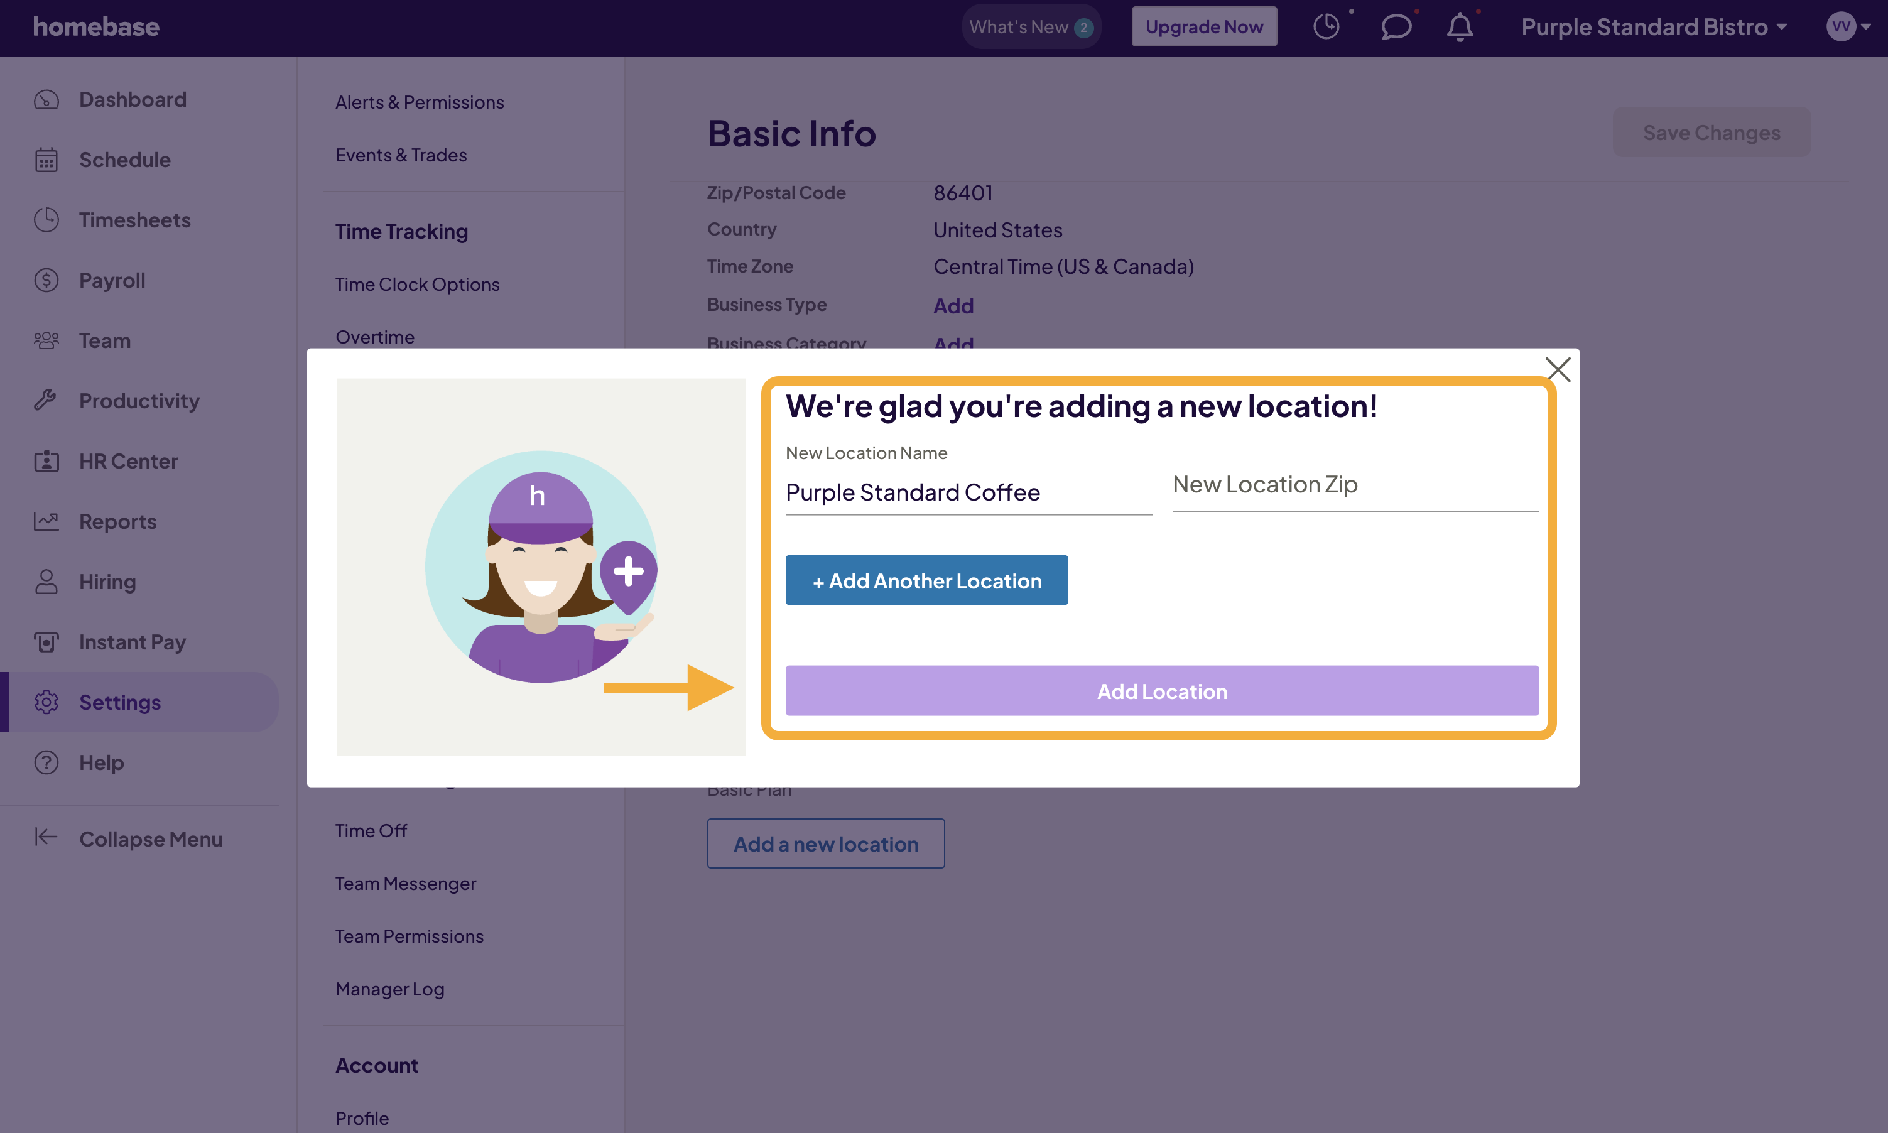The image size is (1888, 1133).
Task: Open the Events & Trades settings
Action: 401,155
